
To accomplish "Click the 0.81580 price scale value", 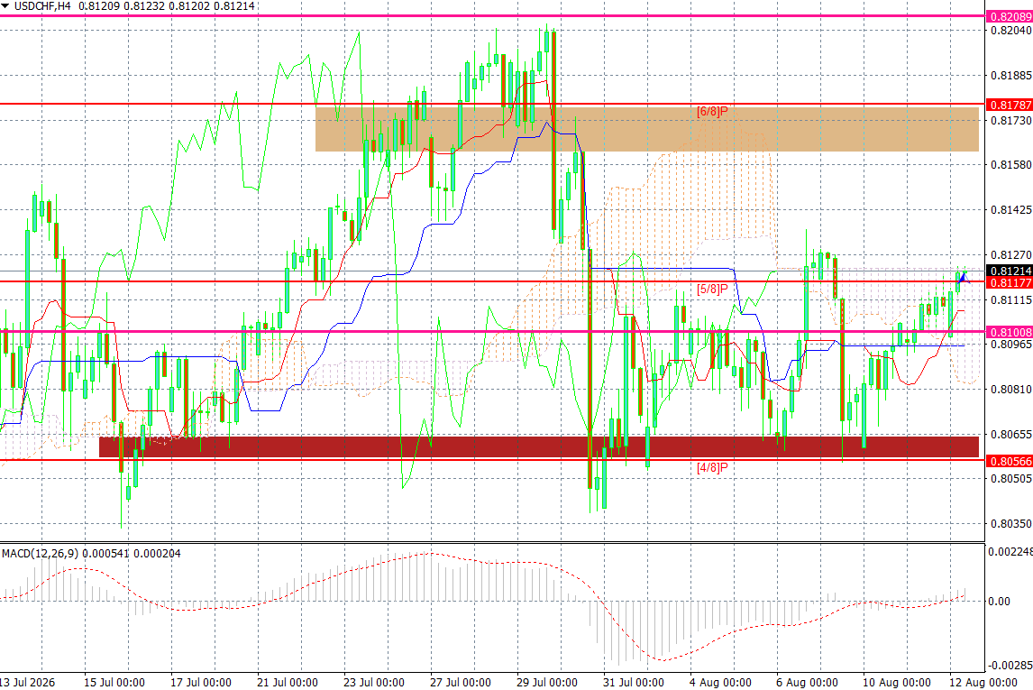I will point(1011,165).
